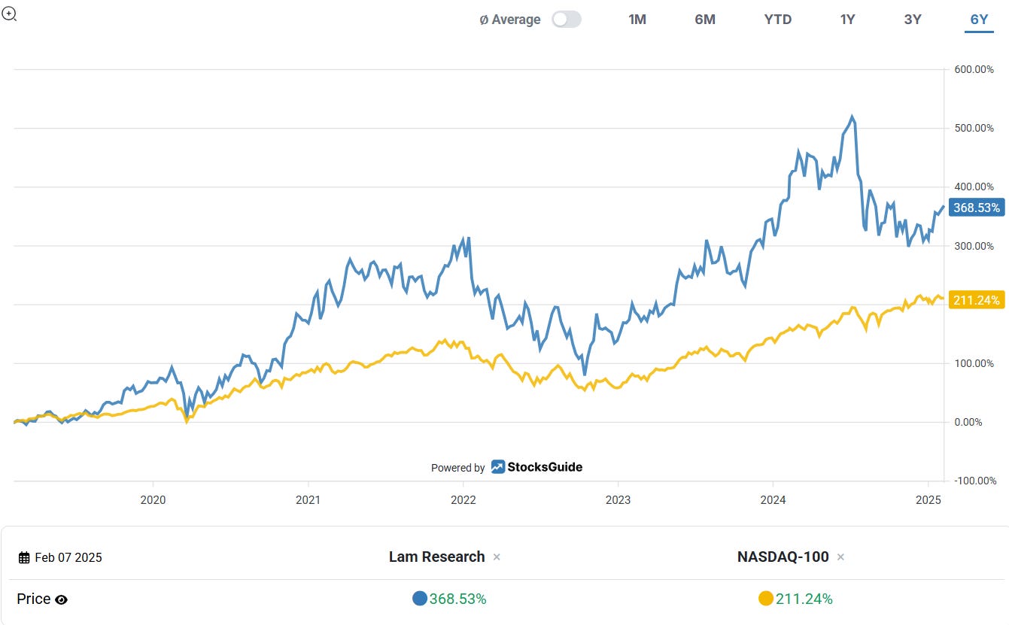The image size is (1009, 625).
Task: Switch to the YTD time range
Action: click(778, 20)
